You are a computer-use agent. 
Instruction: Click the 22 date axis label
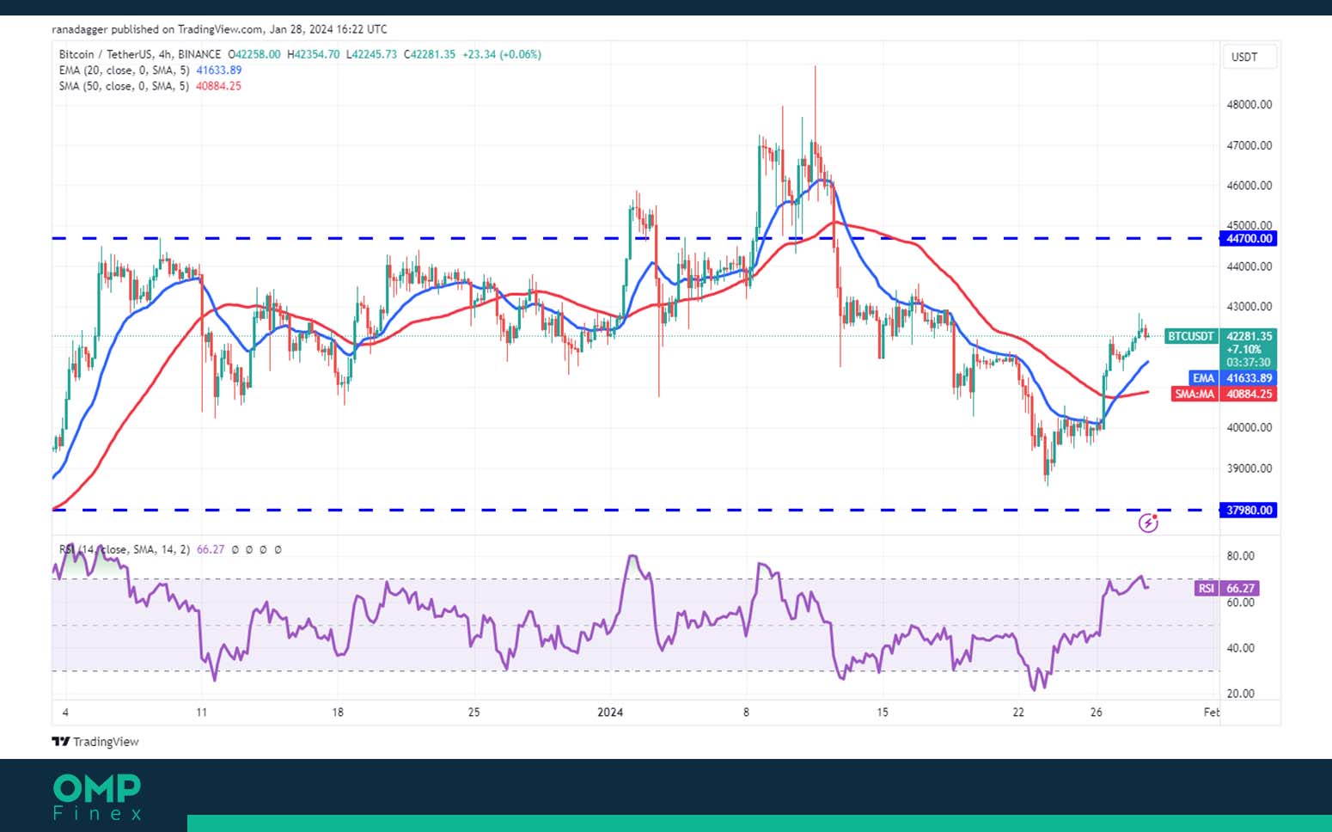1018,713
